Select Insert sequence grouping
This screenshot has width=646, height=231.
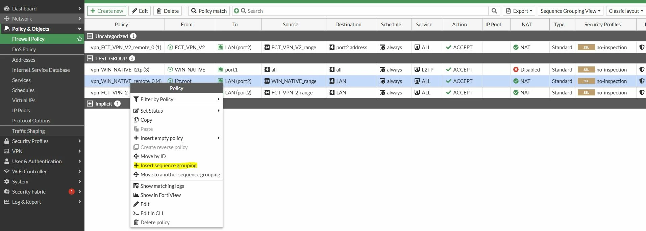click(176, 165)
